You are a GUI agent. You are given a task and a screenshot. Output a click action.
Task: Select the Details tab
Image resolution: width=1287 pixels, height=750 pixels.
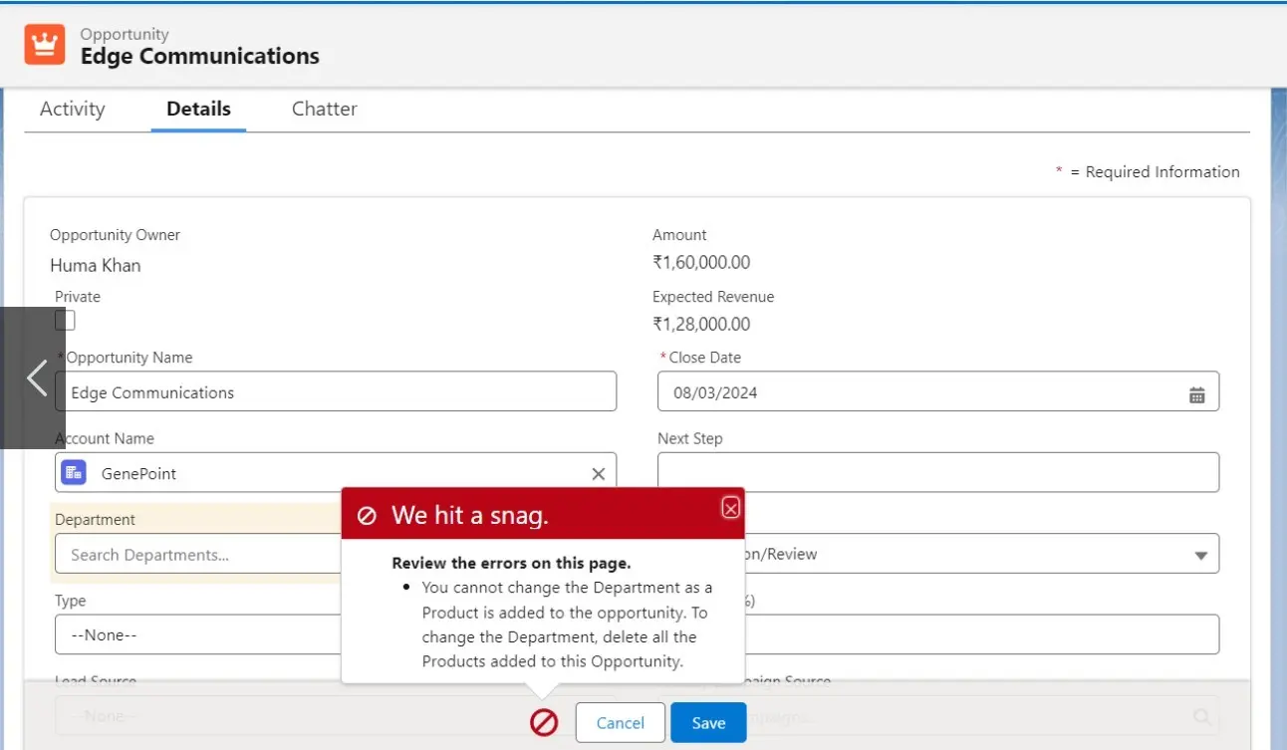pyautogui.click(x=198, y=110)
